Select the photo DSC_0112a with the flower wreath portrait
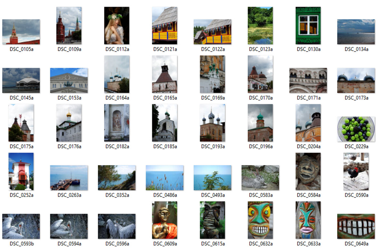The image size is (377, 251). pyautogui.click(x=117, y=25)
